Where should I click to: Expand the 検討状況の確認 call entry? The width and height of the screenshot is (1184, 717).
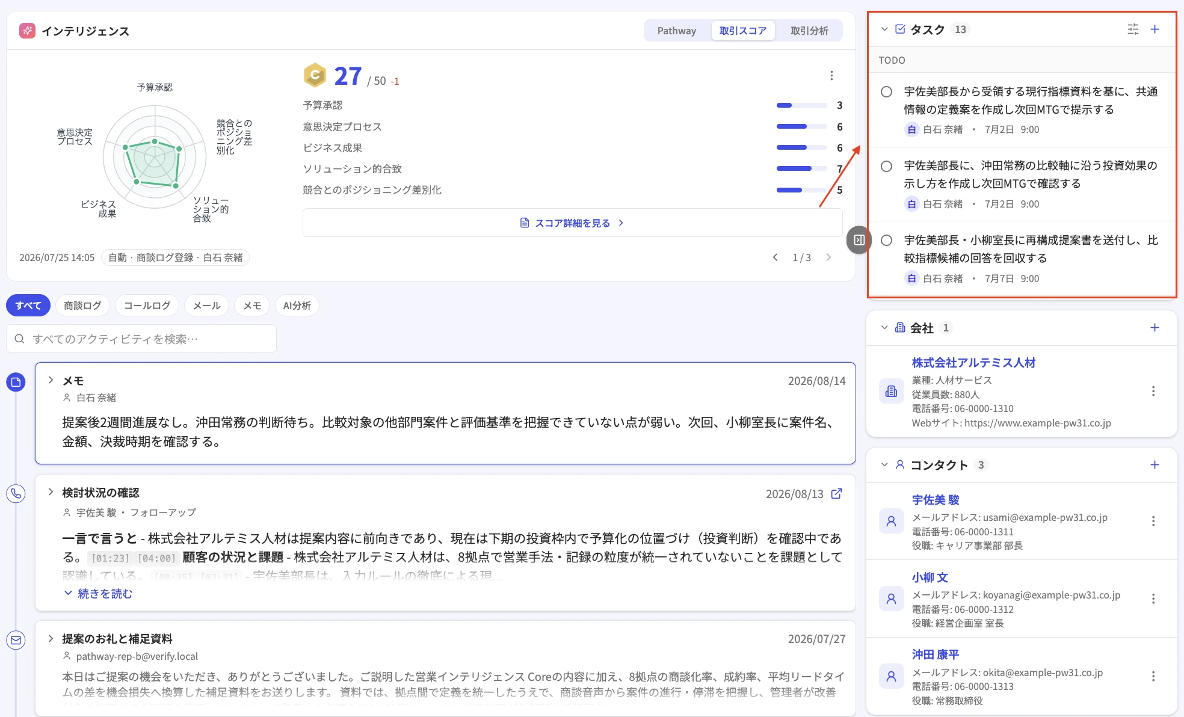pos(51,492)
